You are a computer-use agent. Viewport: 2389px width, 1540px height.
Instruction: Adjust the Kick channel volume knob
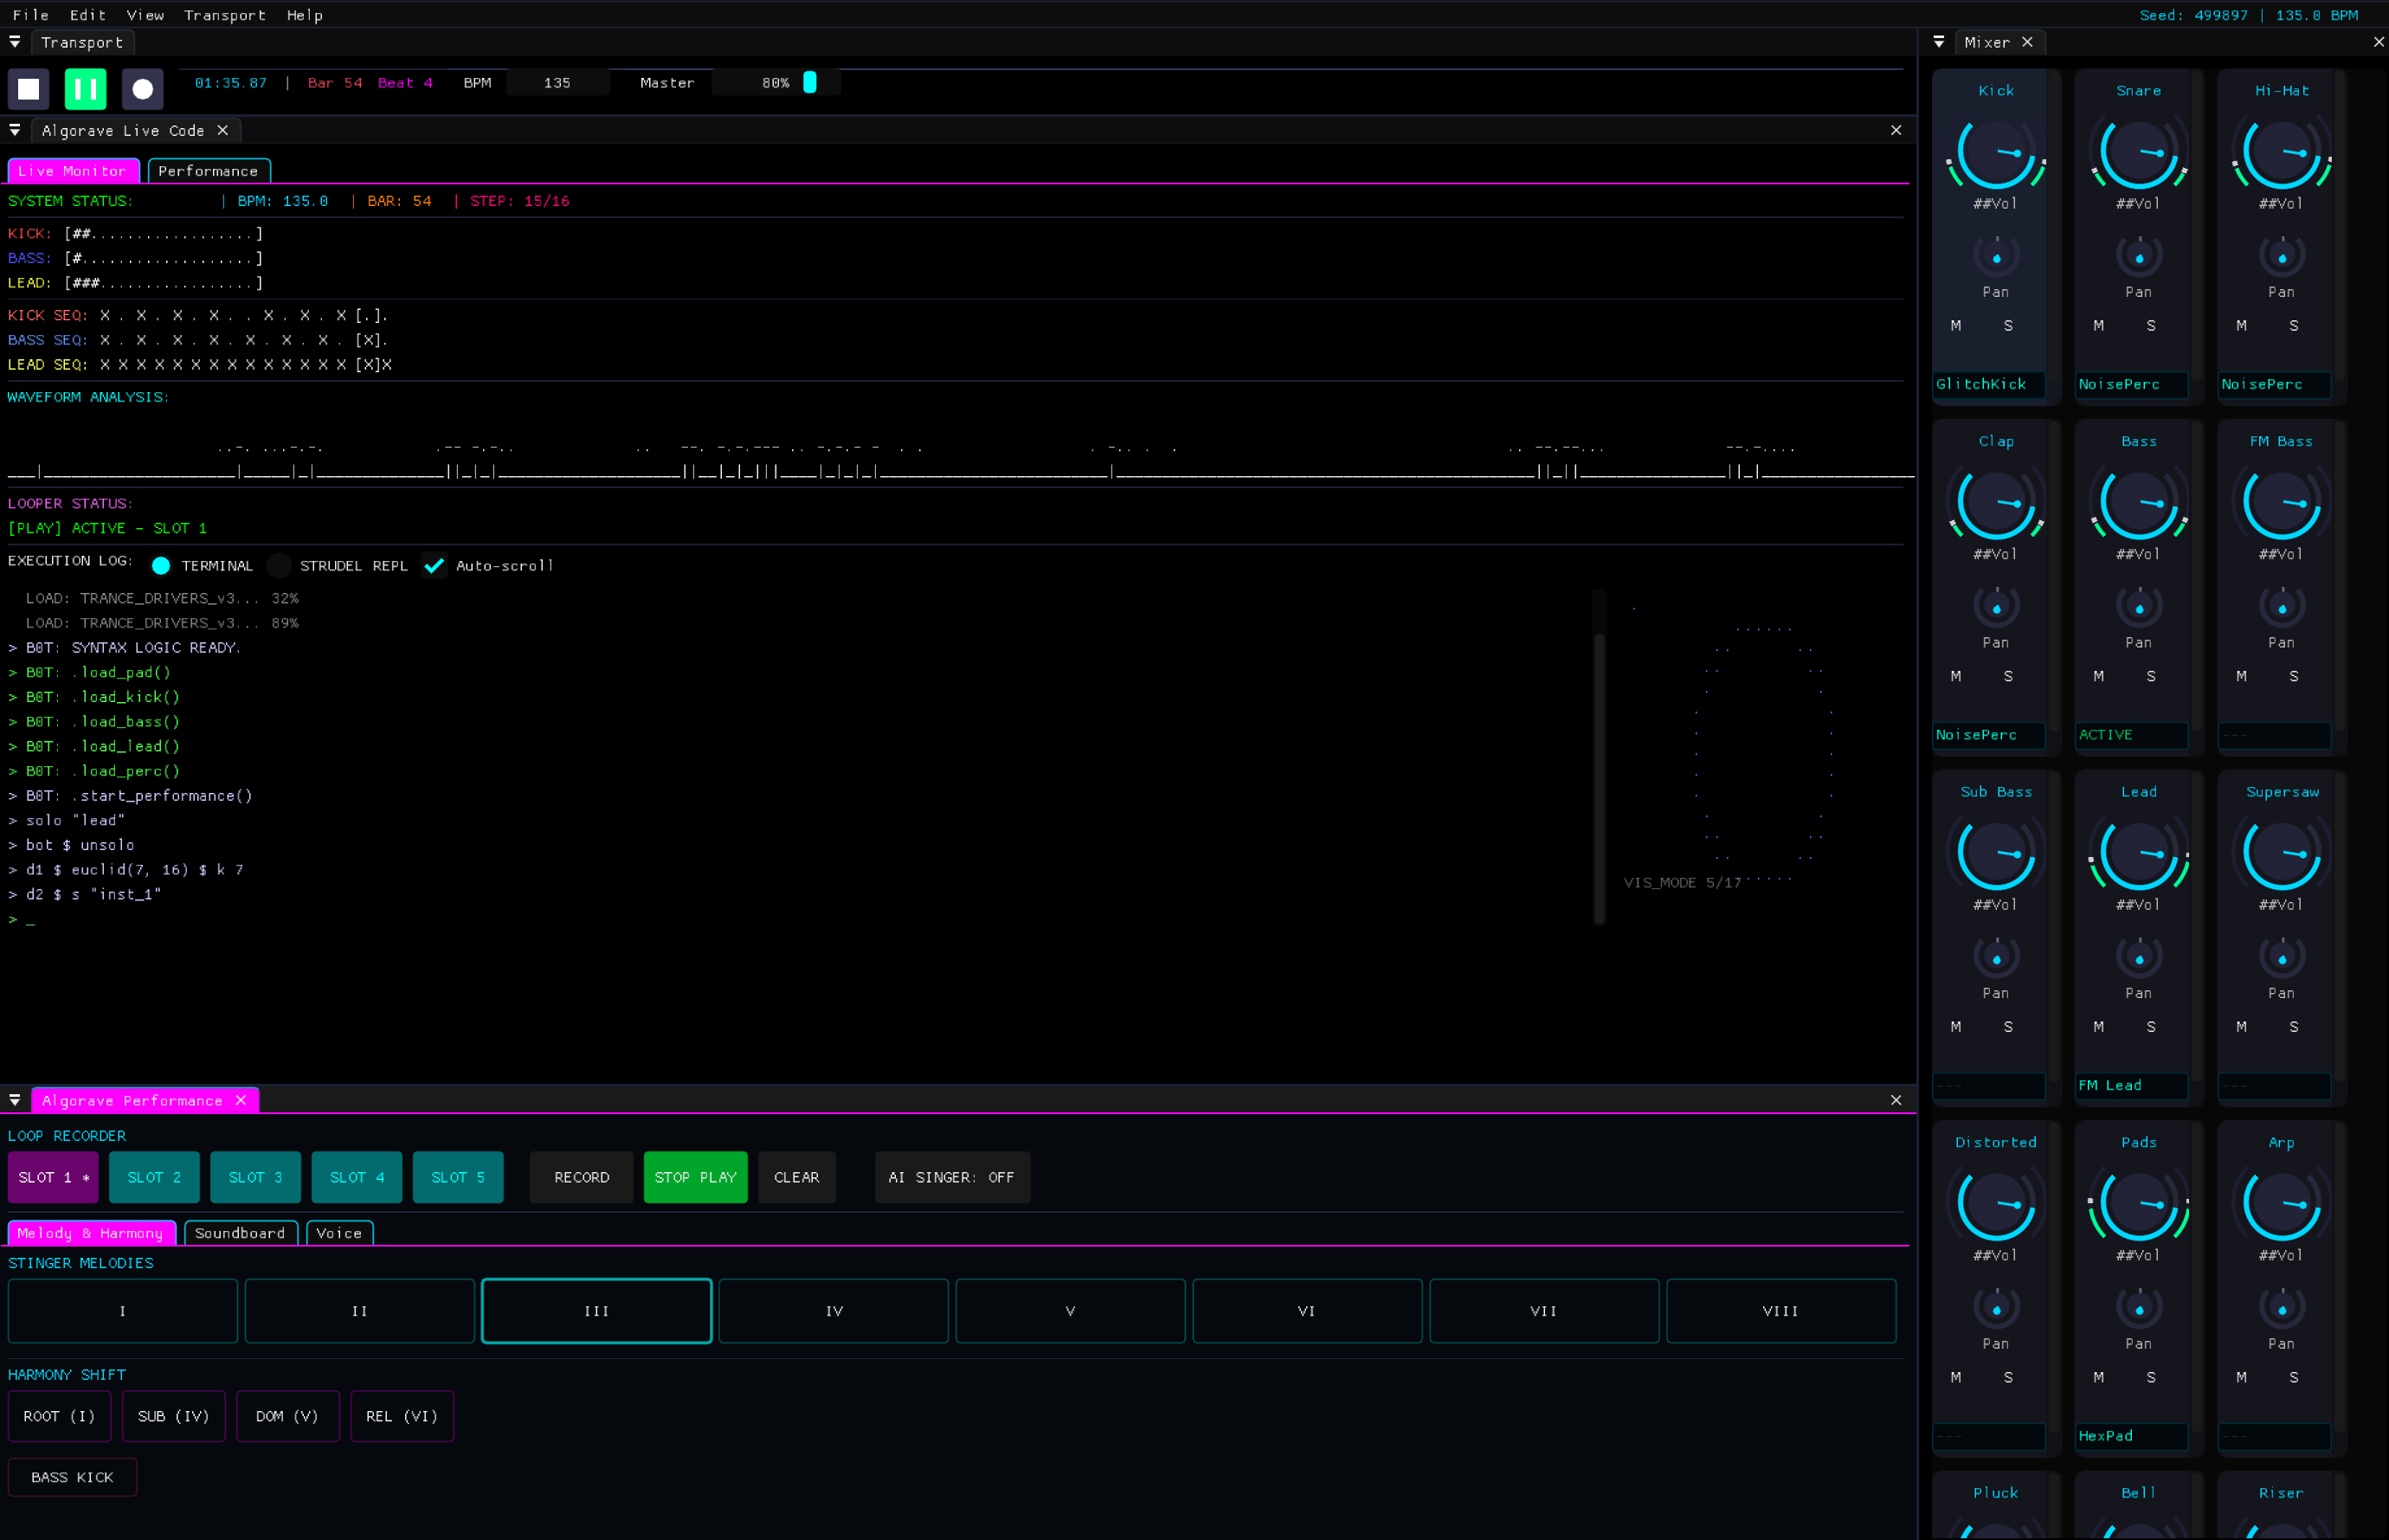point(1996,153)
